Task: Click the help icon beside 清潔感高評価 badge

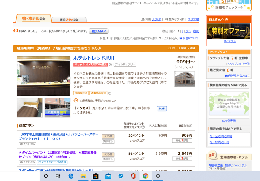Action: coord(110,93)
